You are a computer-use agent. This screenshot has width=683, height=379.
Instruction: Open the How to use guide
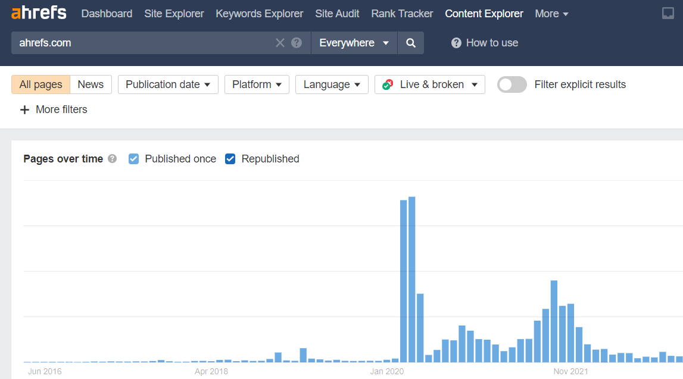pos(485,43)
